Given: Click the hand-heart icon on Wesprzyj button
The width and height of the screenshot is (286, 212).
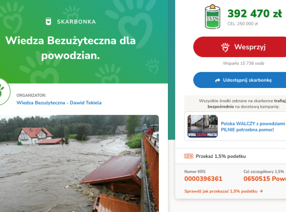Looking at the screenshot, I should coord(225,47).
